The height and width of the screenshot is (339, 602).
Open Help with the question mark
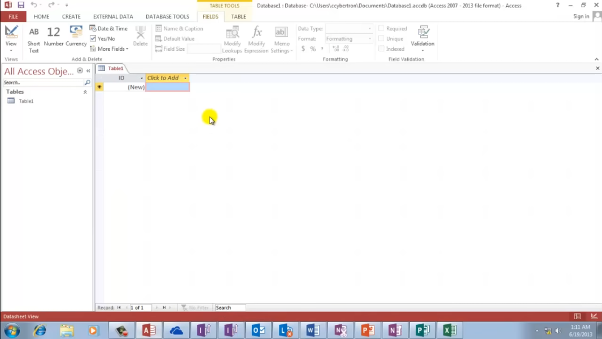pos(557,5)
